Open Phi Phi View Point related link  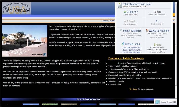click(132, 52)
